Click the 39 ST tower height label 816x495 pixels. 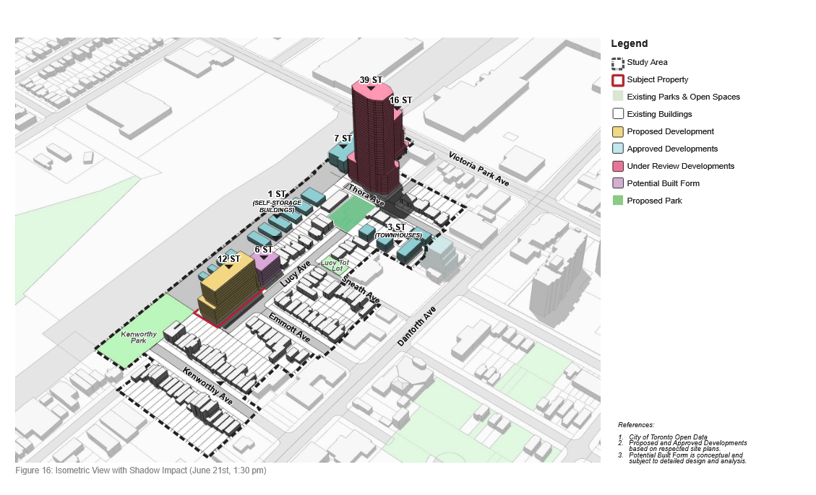coord(371,80)
